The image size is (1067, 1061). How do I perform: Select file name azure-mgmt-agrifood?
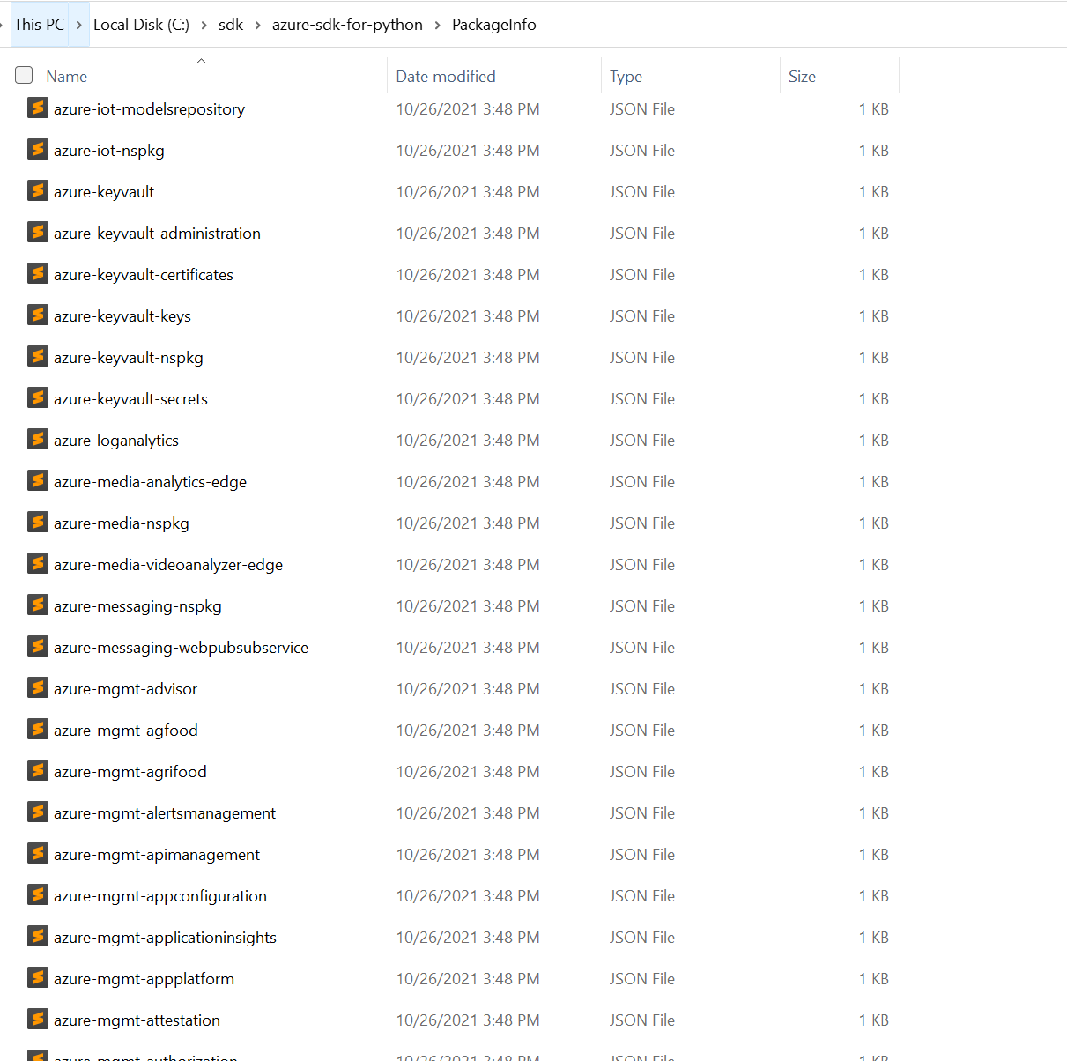click(x=130, y=772)
